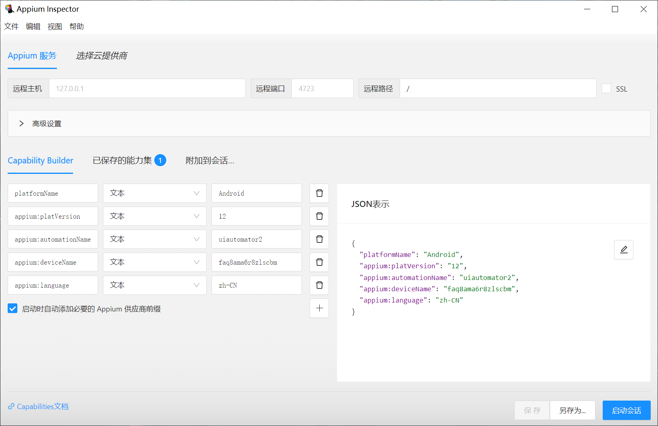Click trash icon for appium:platVersion row
The width and height of the screenshot is (658, 426).
(319, 216)
